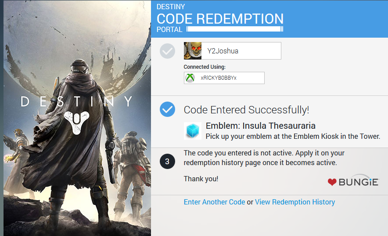The image size is (388, 236).
Task: Click the green Xbox logo icon
Action: coord(190,78)
